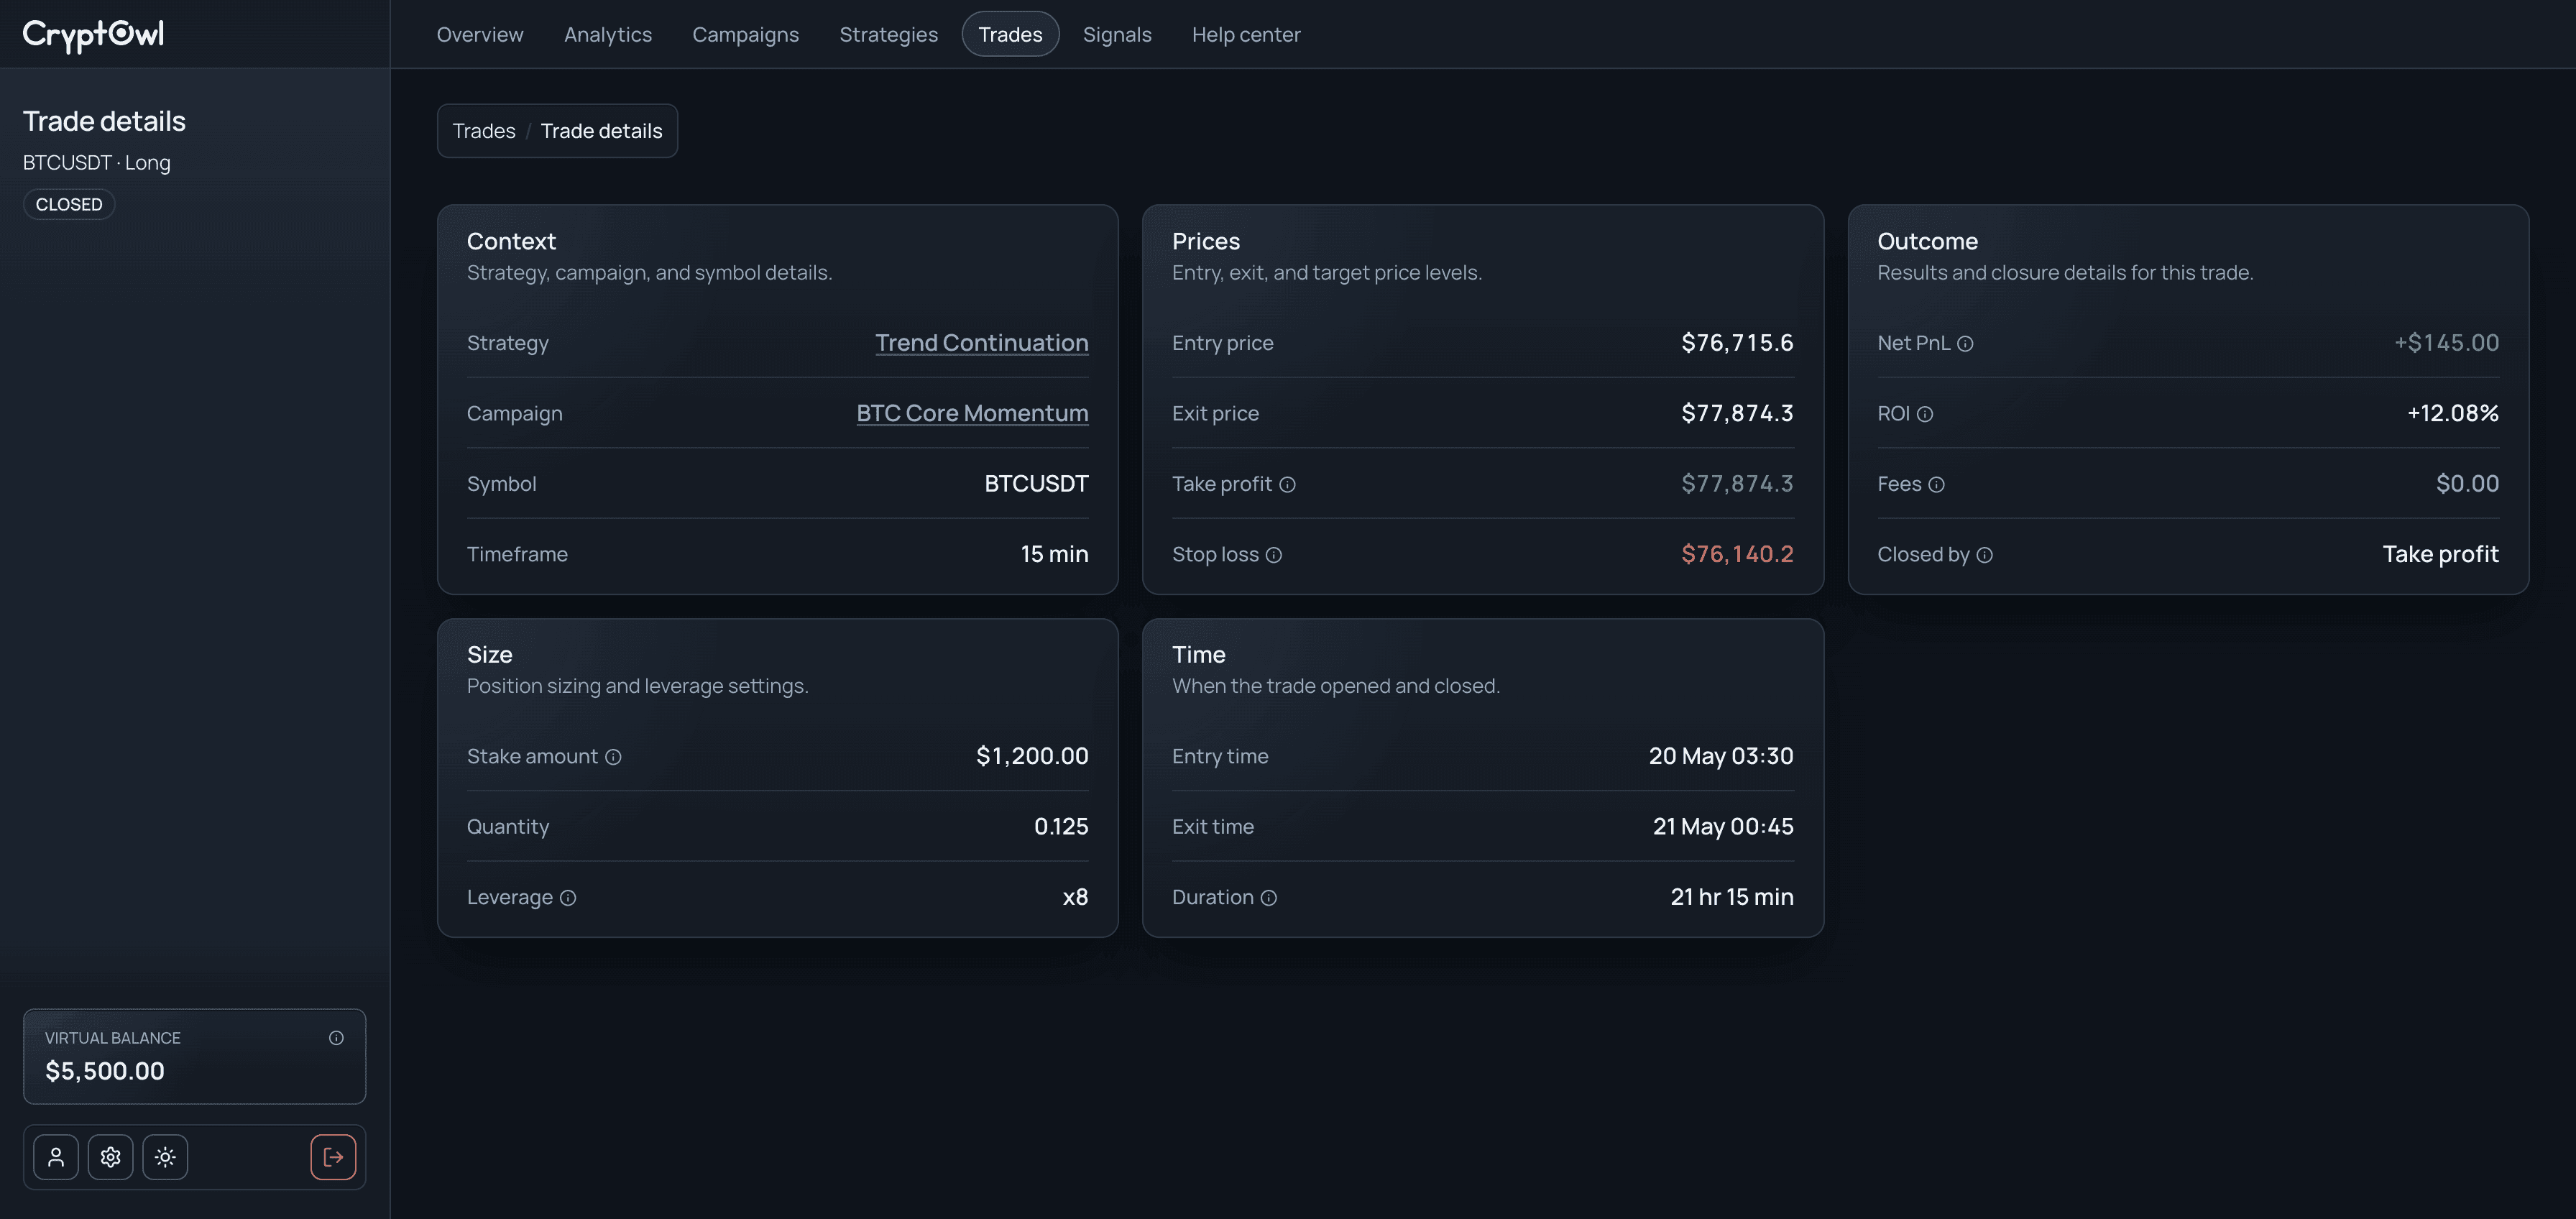Click the Net PnL value +$145.00
This screenshot has width=2576, height=1219.
2446,343
